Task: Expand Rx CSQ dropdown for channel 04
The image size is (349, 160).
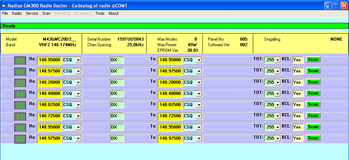Action: [x=78, y=93]
